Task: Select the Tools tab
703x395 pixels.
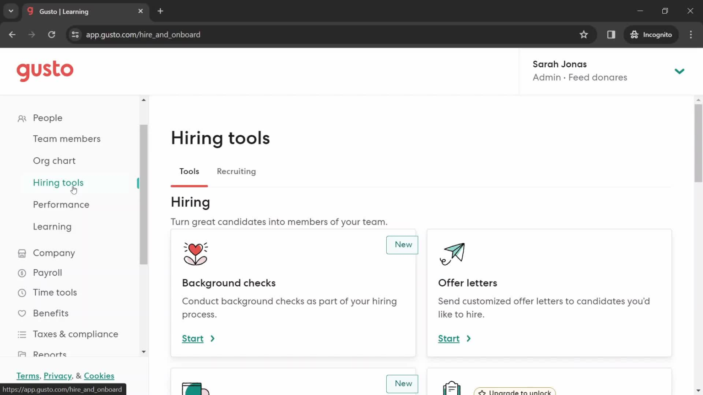Action: pos(189,171)
